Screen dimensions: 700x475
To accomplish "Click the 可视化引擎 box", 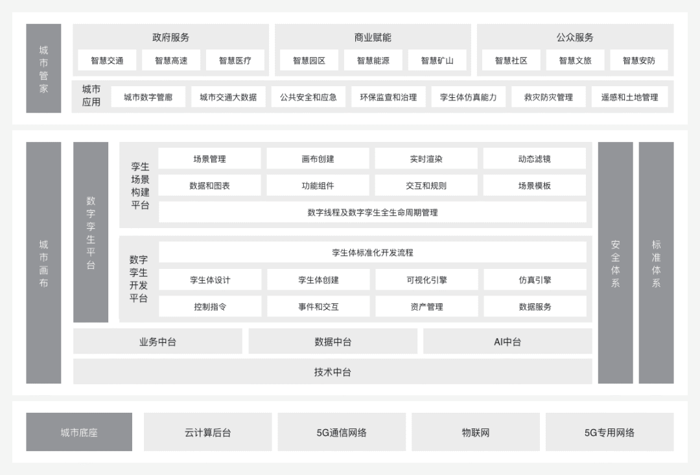I will pos(426,279).
